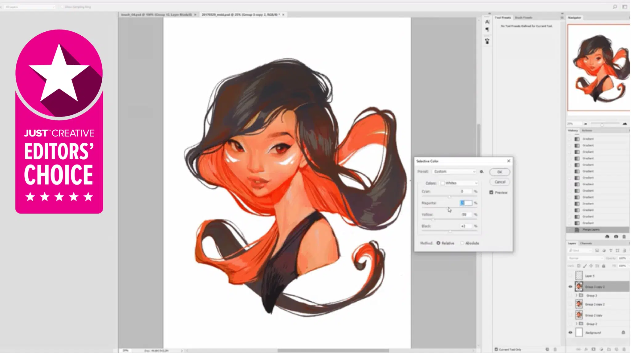This screenshot has height=353, width=631.
Task: Create a new group folder icon
Action: (x=609, y=349)
